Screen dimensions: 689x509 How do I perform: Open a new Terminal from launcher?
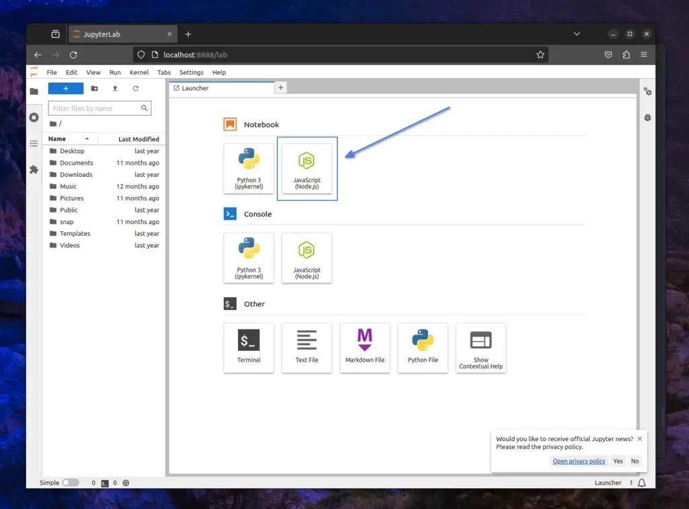coord(249,348)
